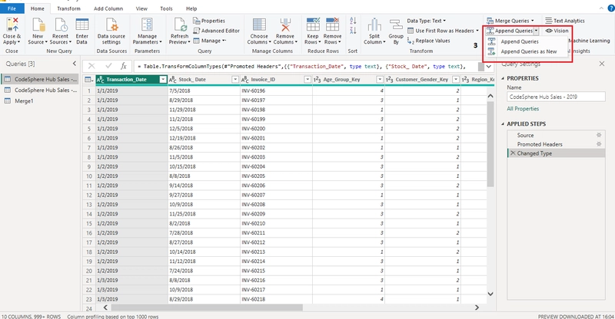Viewport: 615px width, 319px height.
Task: Open the File menu
Action: [x=12, y=8]
